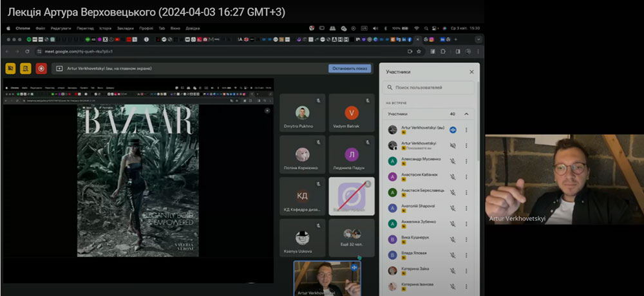This screenshot has width=644, height=296.
Task: Open more options for Александр Мусиенко
Action: [x=466, y=161]
